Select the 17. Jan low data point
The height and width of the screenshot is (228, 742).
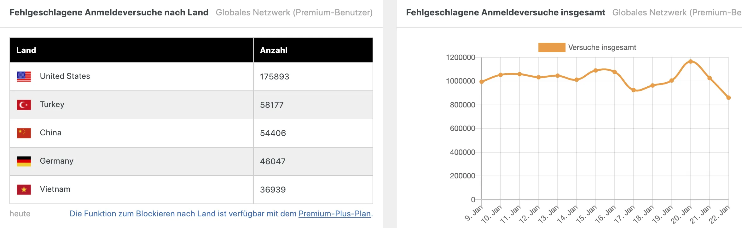pos(634,90)
